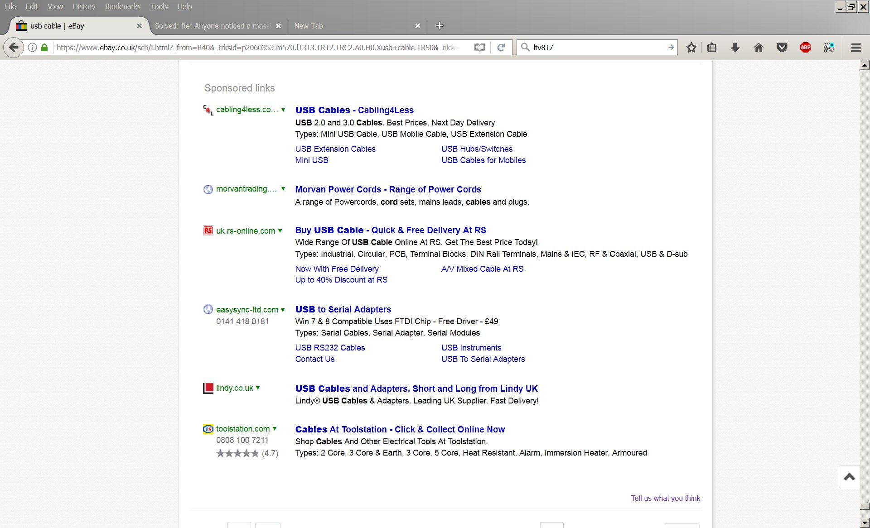Open the File menu
The height and width of the screenshot is (528, 870).
pyautogui.click(x=10, y=6)
